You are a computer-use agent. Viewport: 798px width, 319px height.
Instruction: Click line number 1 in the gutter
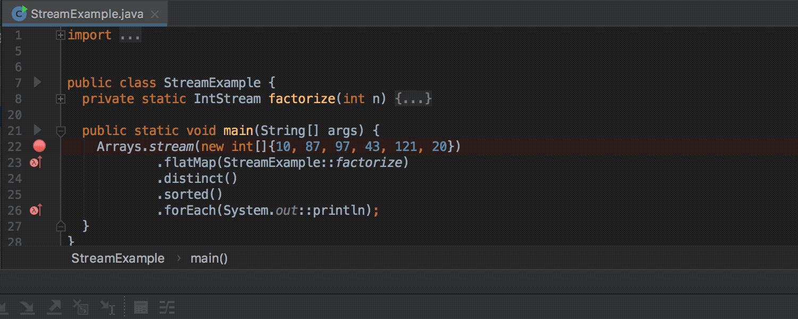click(x=19, y=36)
